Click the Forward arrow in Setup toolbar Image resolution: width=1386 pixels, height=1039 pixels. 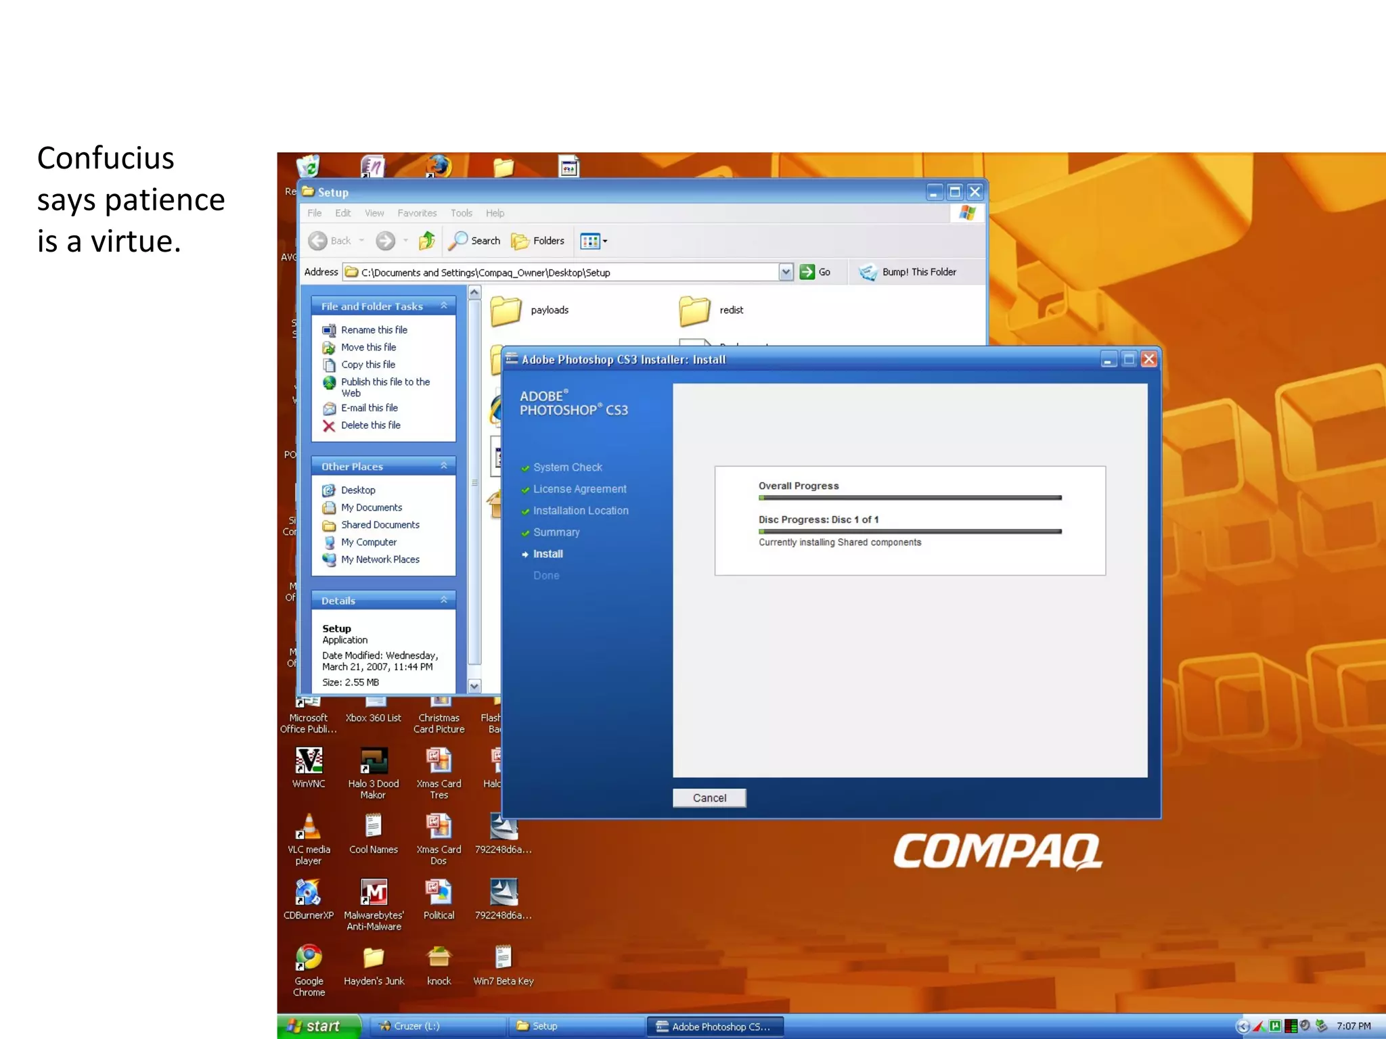pyautogui.click(x=385, y=240)
